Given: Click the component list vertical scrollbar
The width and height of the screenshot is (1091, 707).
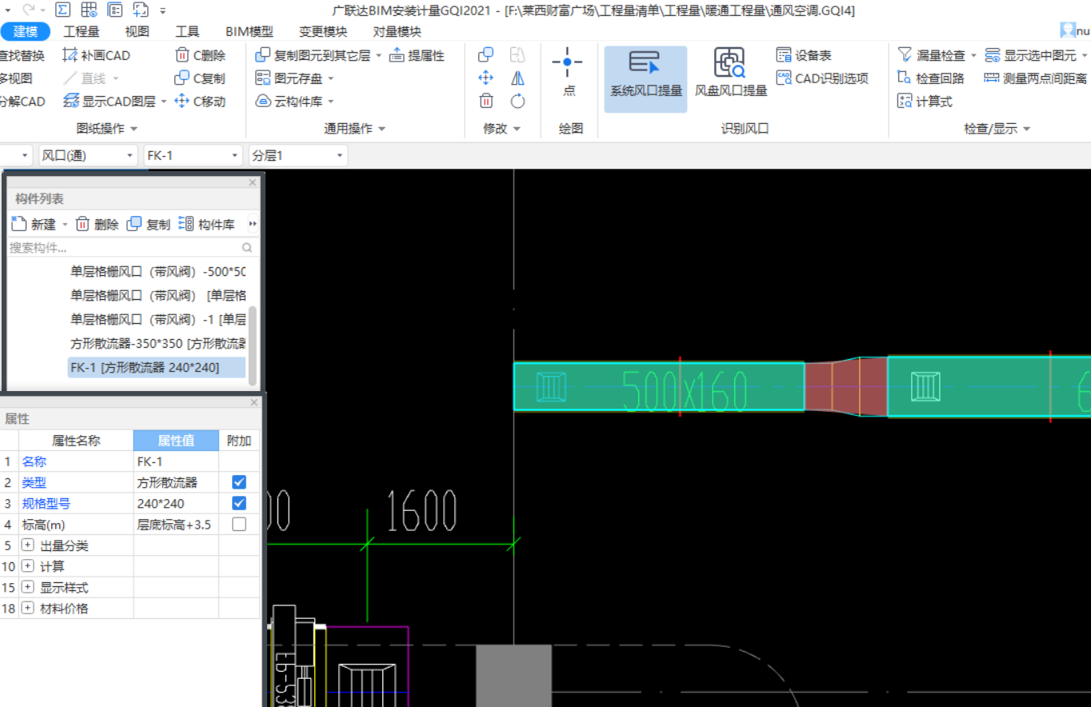Looking at the screenshot, I should pos(253,344).
